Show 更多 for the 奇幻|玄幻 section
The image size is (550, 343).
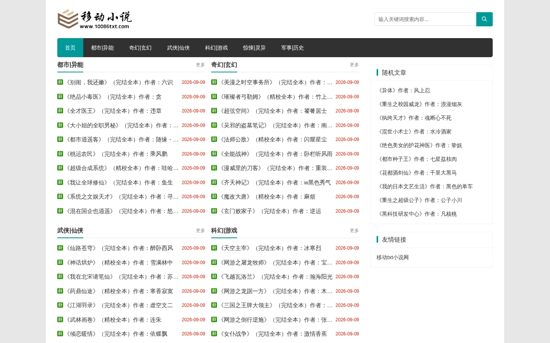(354, 65)
